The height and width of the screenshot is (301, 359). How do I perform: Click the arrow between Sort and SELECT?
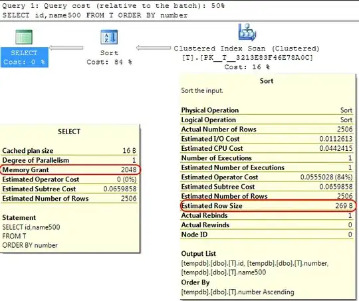point(66,48)
